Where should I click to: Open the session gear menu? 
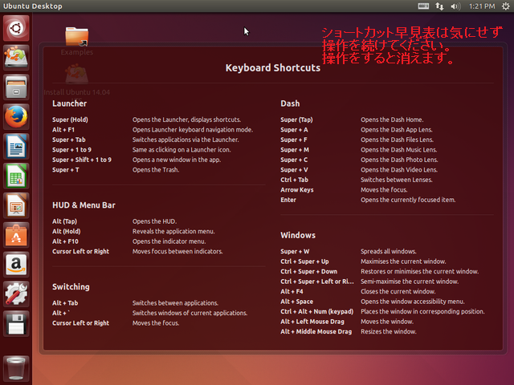pos(505,6)
